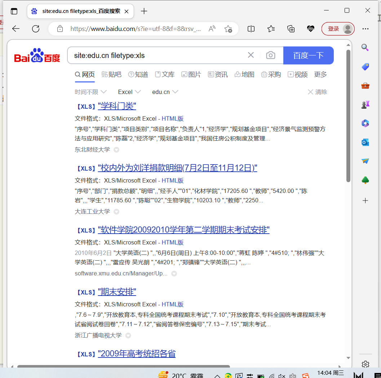Screen dimensions: 381x378
Task: Open sidebar settings gear icon
Action: coord(365,364)
